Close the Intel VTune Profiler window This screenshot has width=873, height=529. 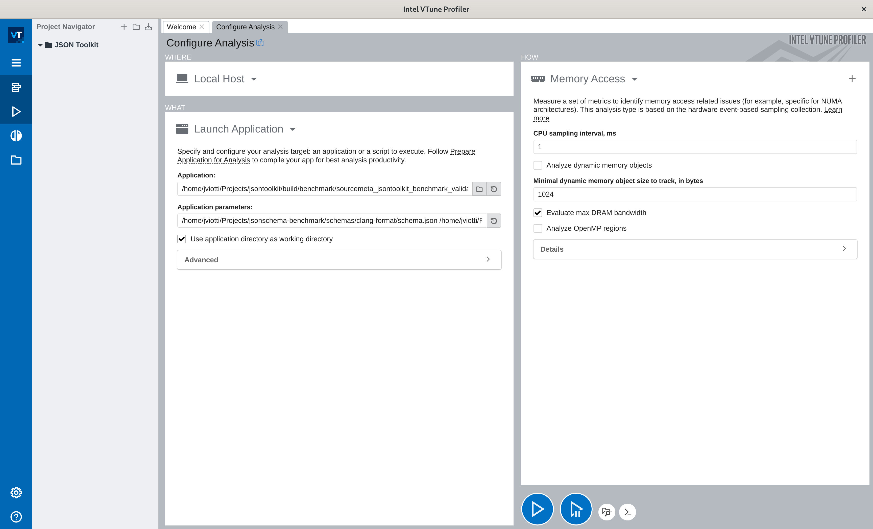coord(864,9)
